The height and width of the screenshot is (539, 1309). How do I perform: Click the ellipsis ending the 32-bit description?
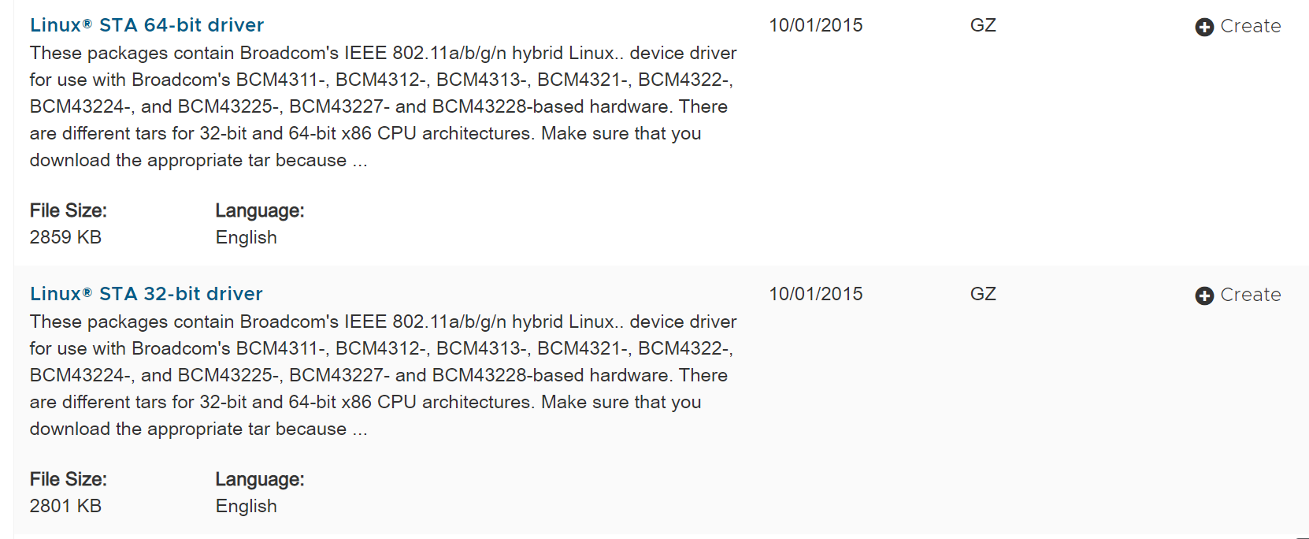coord(360,430)
